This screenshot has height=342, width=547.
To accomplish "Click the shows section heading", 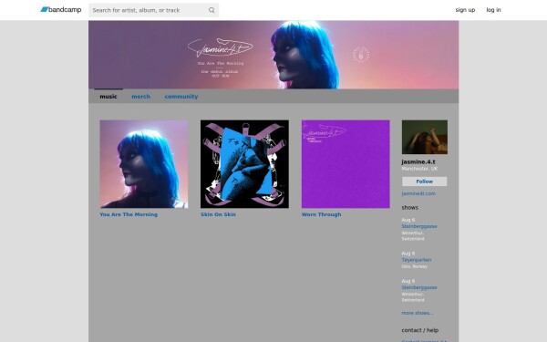I will tap(409, 207).
